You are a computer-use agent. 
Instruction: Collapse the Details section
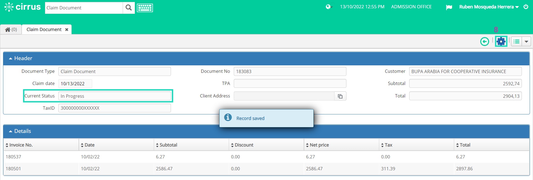20,131
